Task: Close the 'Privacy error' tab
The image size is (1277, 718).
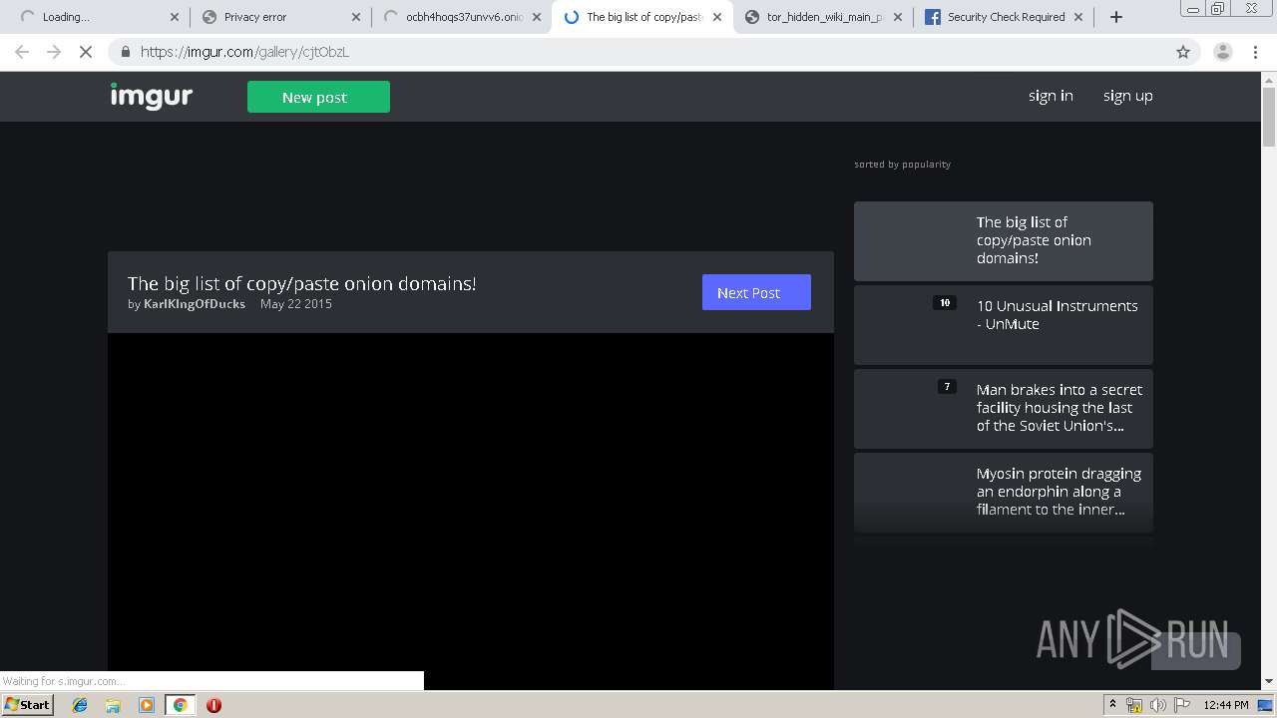Action: 356,17
